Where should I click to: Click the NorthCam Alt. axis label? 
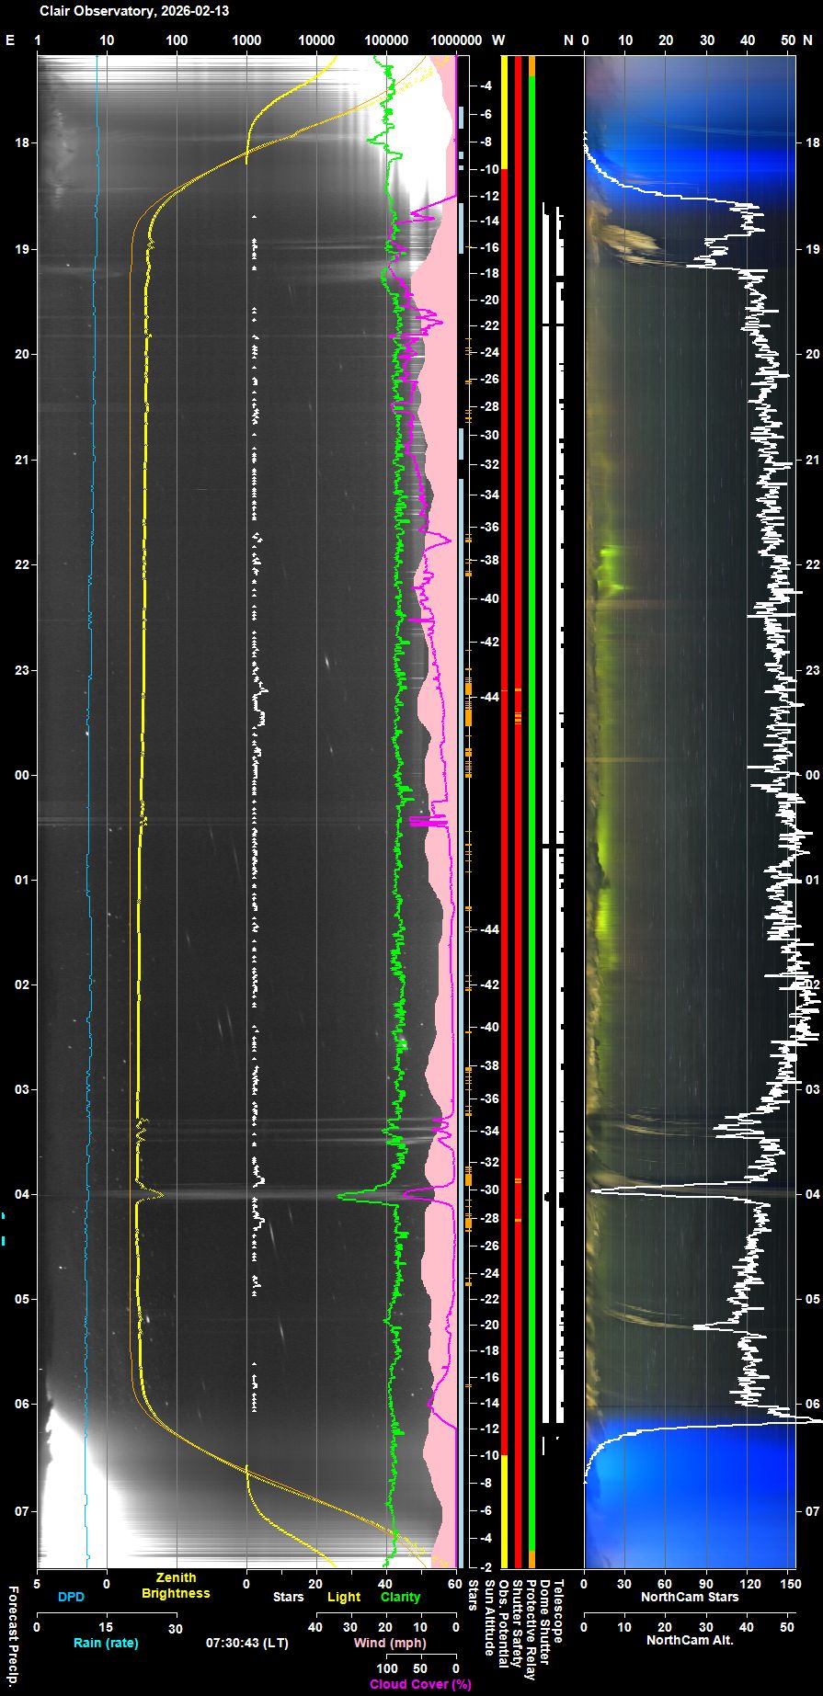690,1639
